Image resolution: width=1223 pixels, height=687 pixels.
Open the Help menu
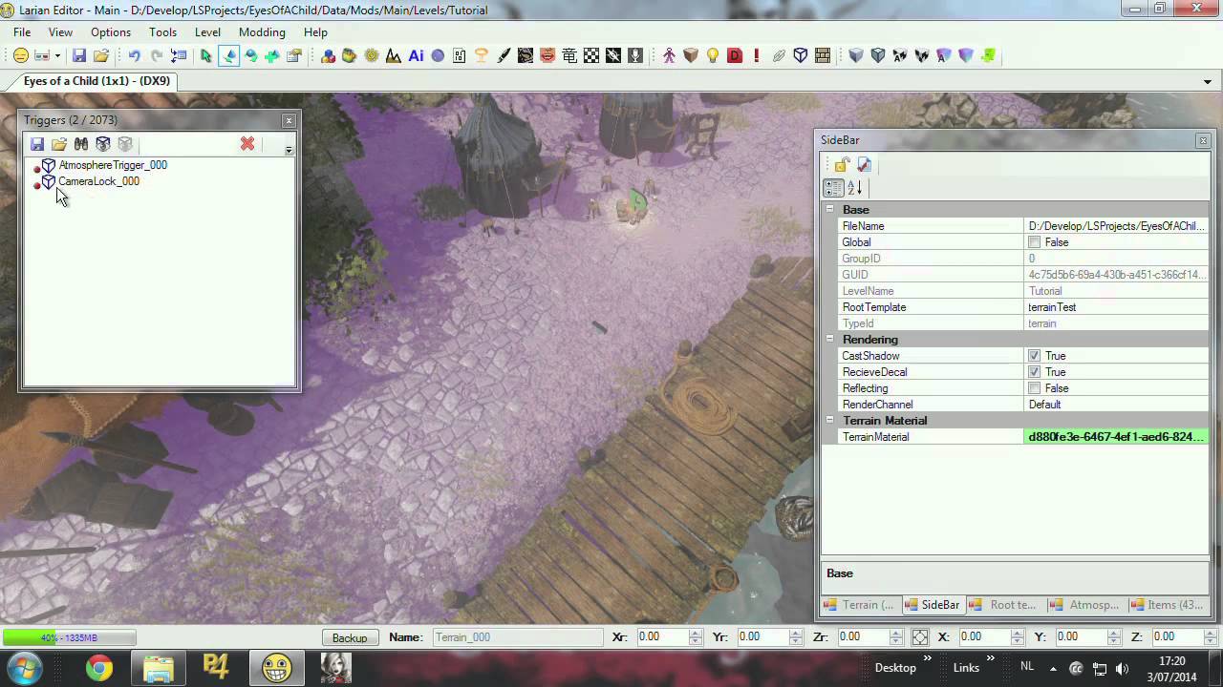pos(315,31)
